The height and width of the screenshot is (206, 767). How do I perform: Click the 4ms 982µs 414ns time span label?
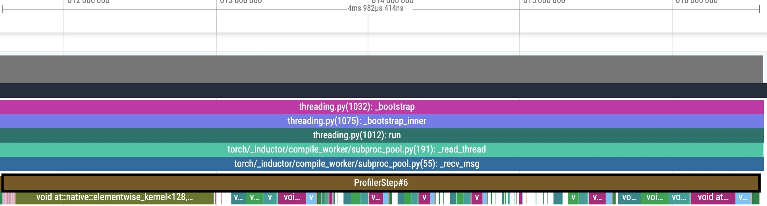point(376,8)
